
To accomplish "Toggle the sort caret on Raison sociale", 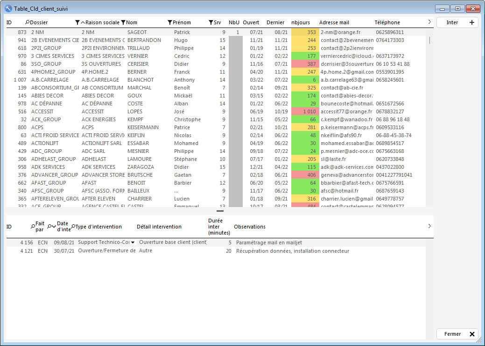I will [x=83, y=22].
